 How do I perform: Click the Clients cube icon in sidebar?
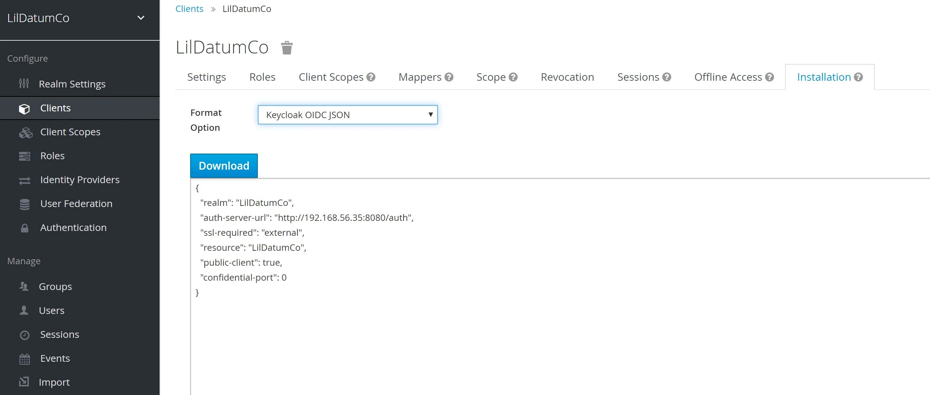point(24,109)
